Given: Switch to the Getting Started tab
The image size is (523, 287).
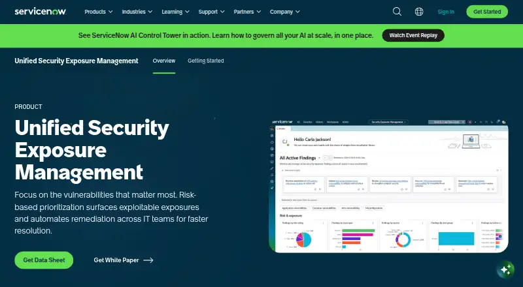Looking at the screenshot, I should [x=206, y=61].
